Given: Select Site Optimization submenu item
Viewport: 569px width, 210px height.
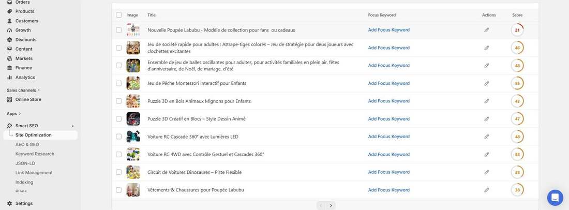Looking at the screenshot, I should click(x=40, y=135).
